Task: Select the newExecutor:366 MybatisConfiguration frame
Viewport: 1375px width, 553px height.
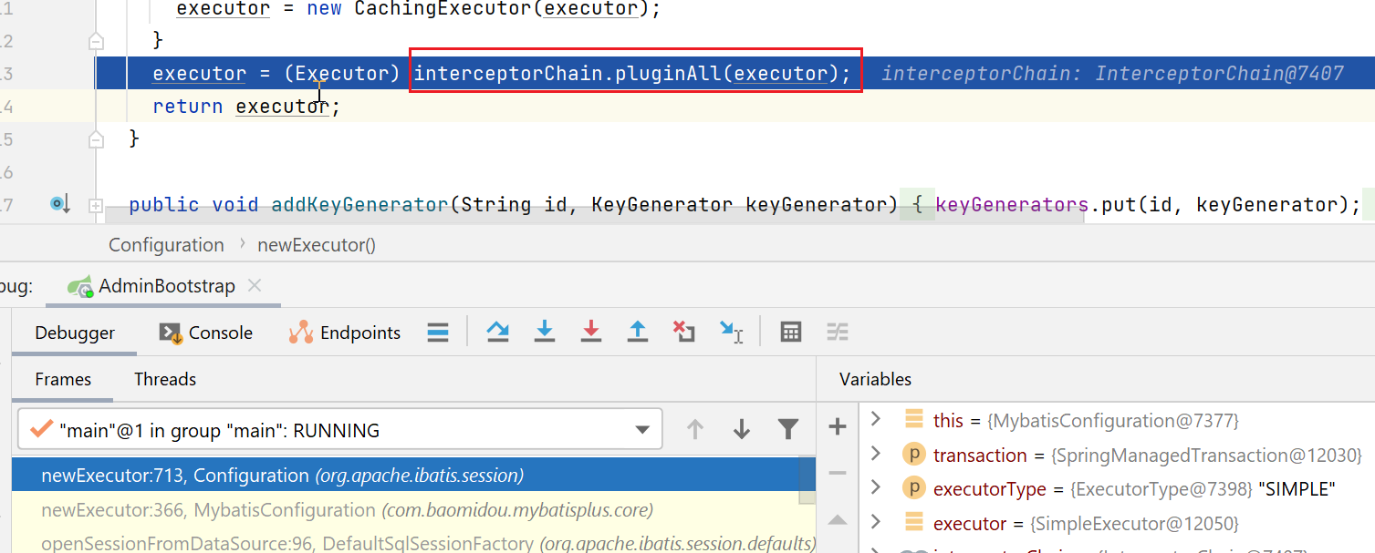Action: click(x=347, y=510)
